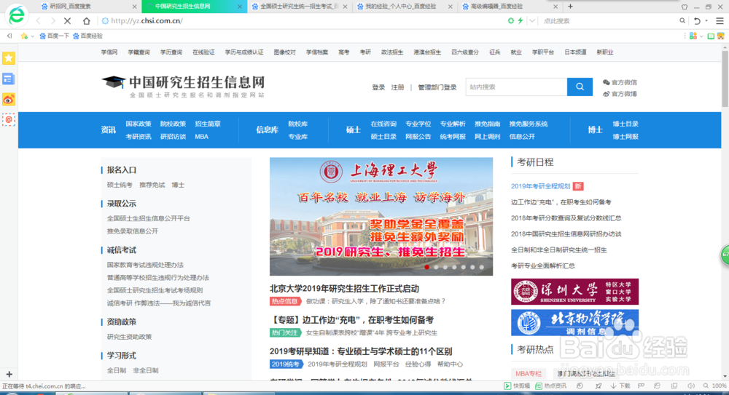Image resolution: width=729 pixels, height=395 pixels.
Task: Click 注册 register link
Action: pos(397,87)
